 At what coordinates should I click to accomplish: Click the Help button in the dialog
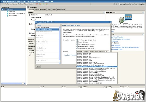point(38,66)
